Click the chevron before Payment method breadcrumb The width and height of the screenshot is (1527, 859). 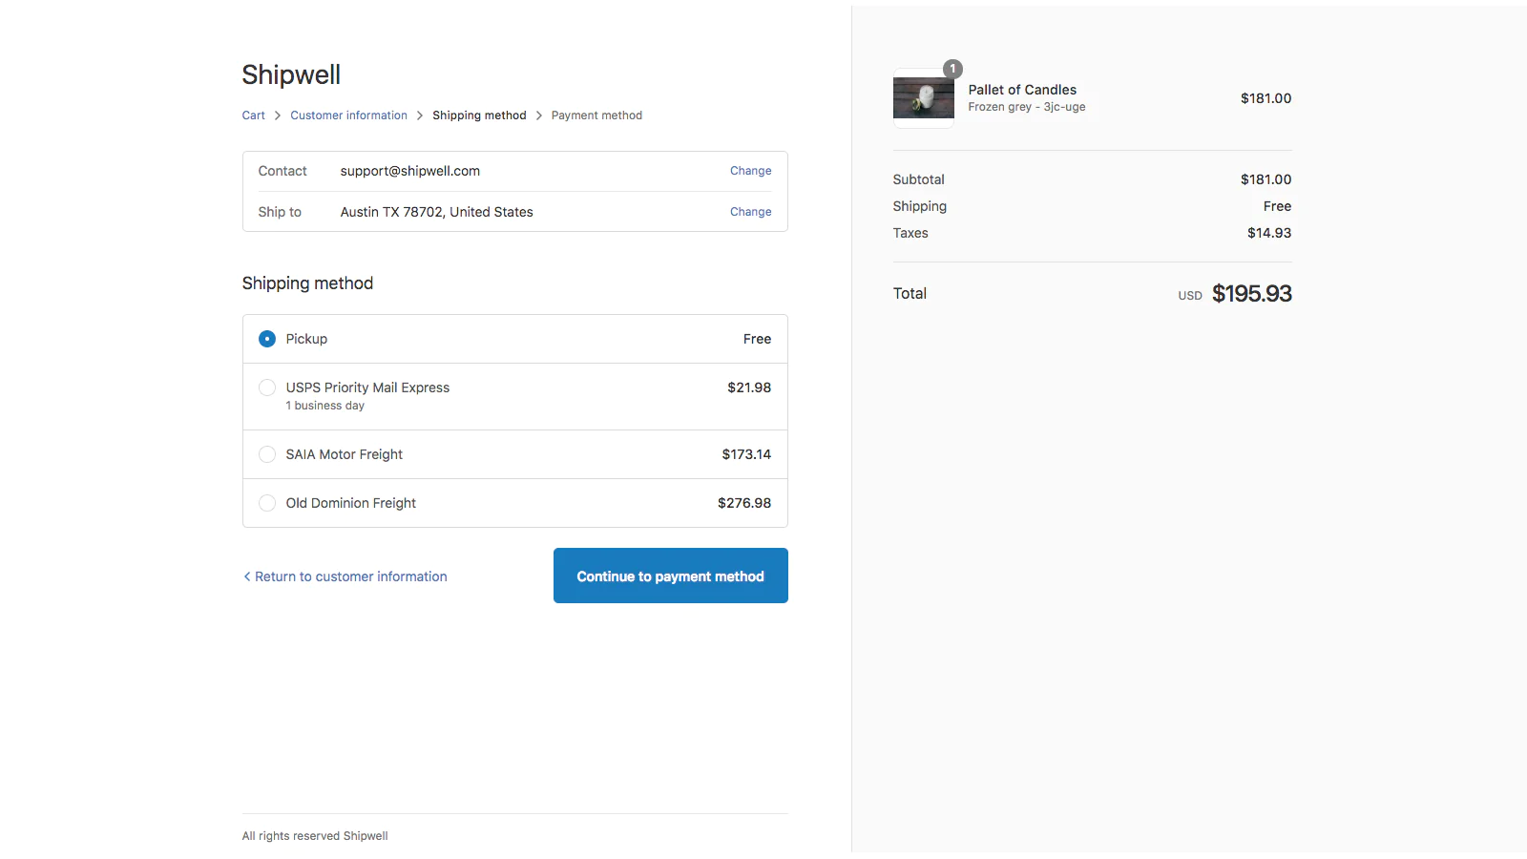pos(539,115)
